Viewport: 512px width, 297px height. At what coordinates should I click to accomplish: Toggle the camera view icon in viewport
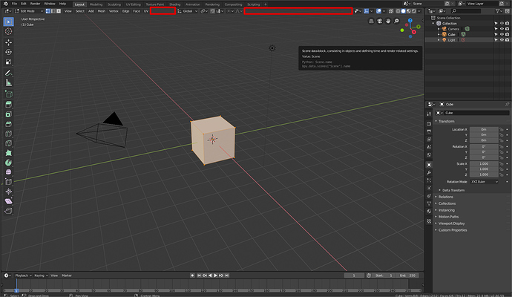tap(379, 22)
